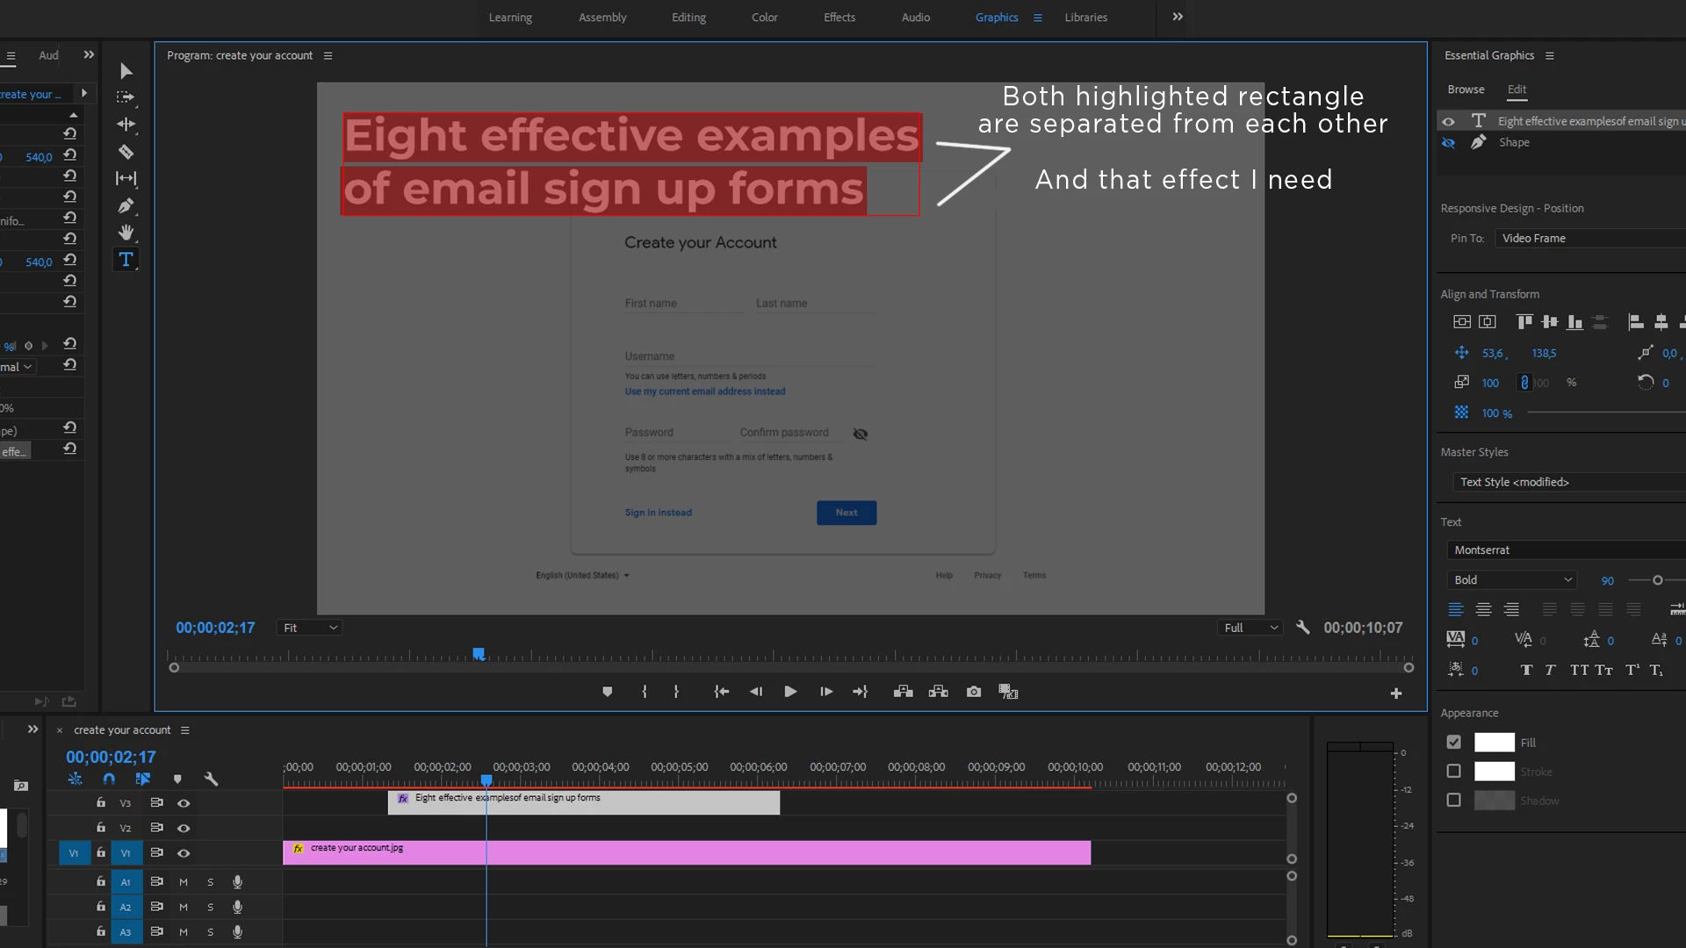This screenshot has width=1686, height=948.
Task: Select the Pen tool
Action: (126, 206)
